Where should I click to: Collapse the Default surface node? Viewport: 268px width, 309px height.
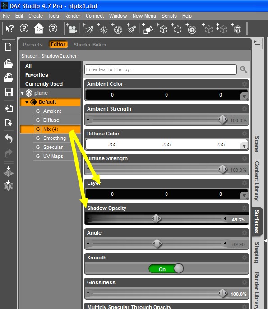[27, 102]
